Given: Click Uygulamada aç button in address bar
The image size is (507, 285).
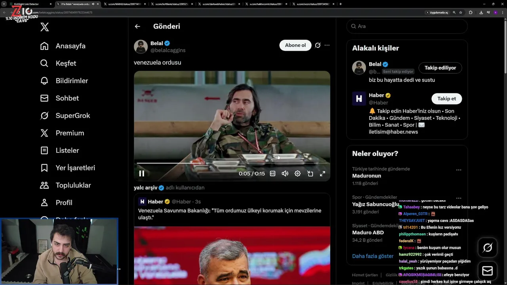Looking at the screenshot, I should [x=437, y=12].
